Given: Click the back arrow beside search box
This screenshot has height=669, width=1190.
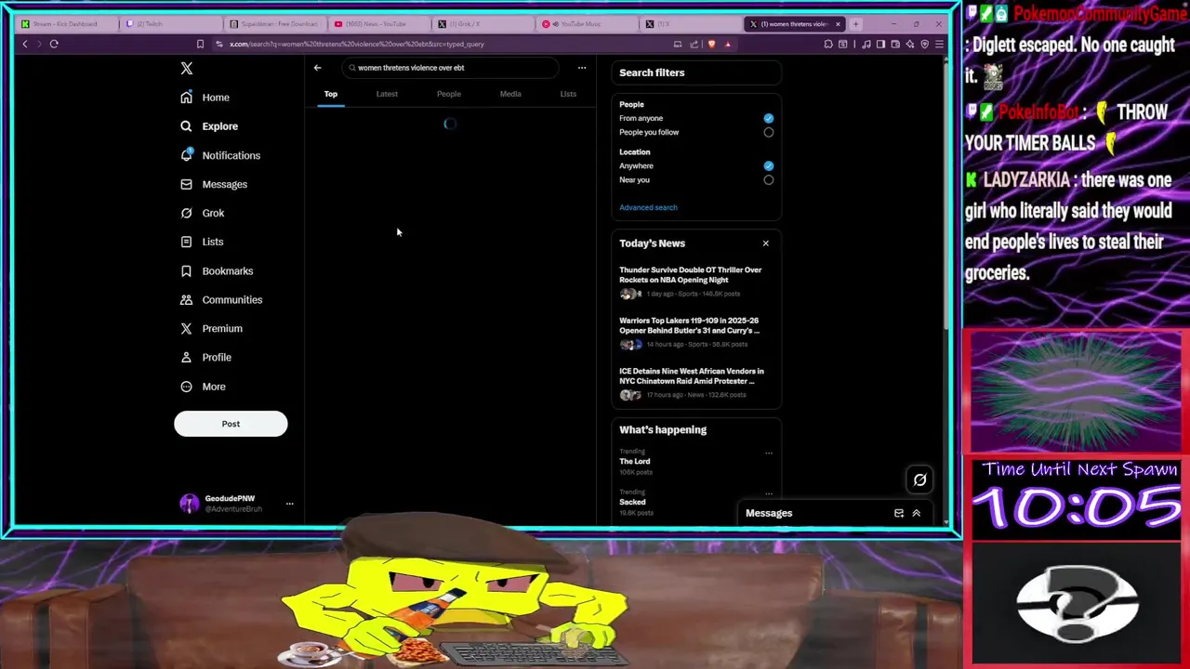Looking at the screenshot, I should (x=317, y=68).
